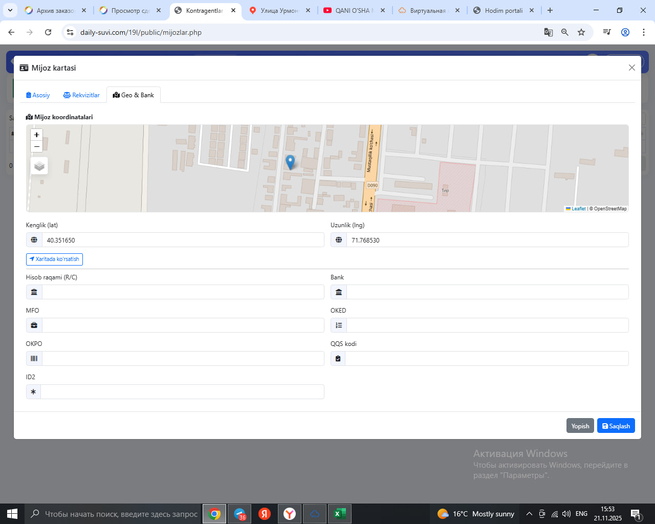Click the Saqlash button
The width and height of the screenshot is (655, 524).
[x=616, y=426]
